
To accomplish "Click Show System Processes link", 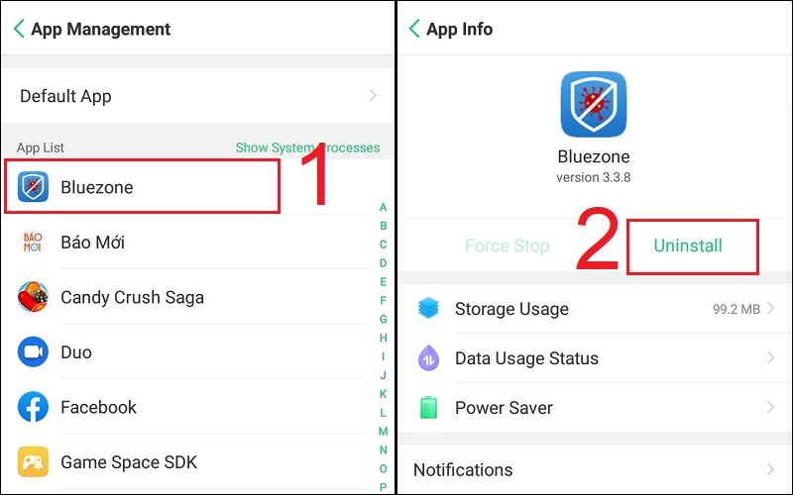I will (x=307, y=148).
